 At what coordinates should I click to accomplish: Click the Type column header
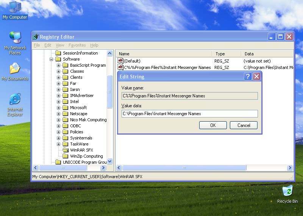pyautogui.click(x=226, y=54)
